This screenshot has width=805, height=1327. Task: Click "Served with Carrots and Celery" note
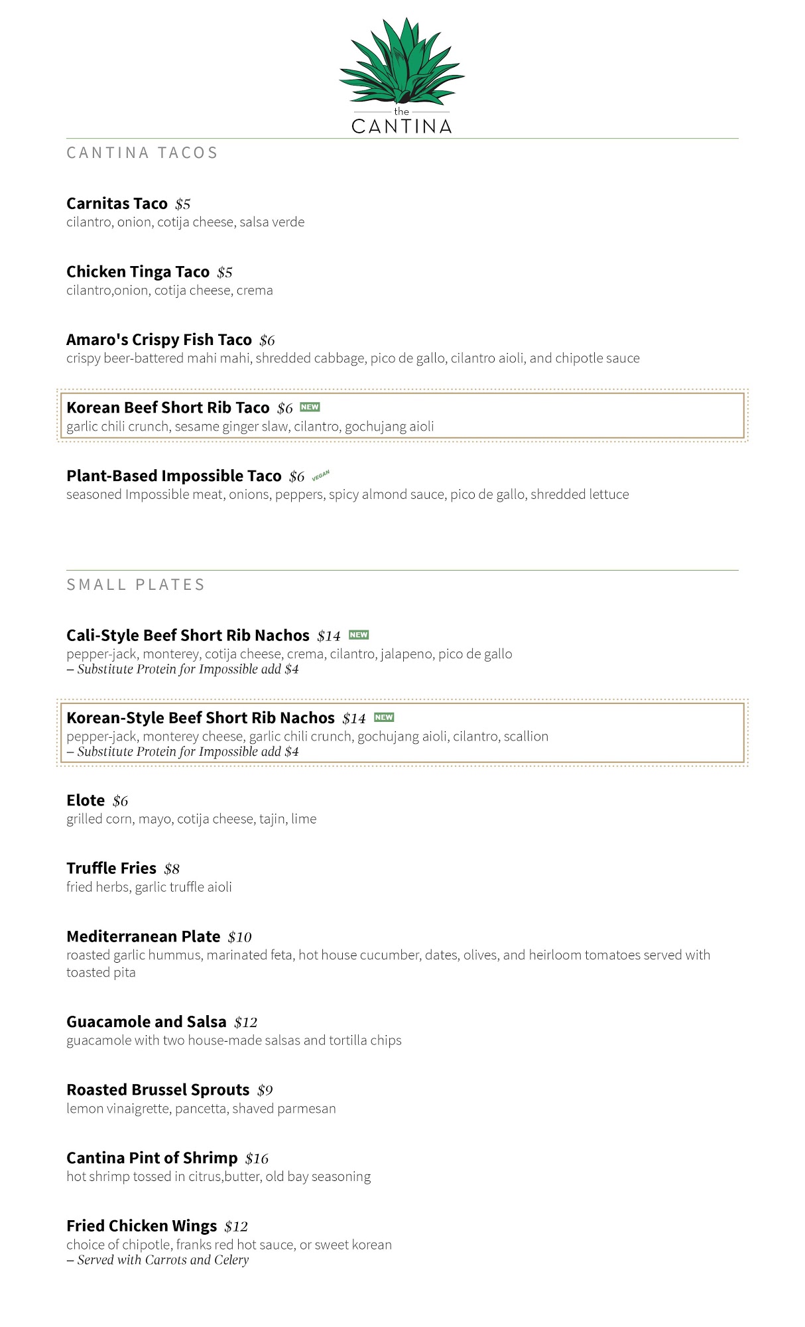pos(162,1260)
